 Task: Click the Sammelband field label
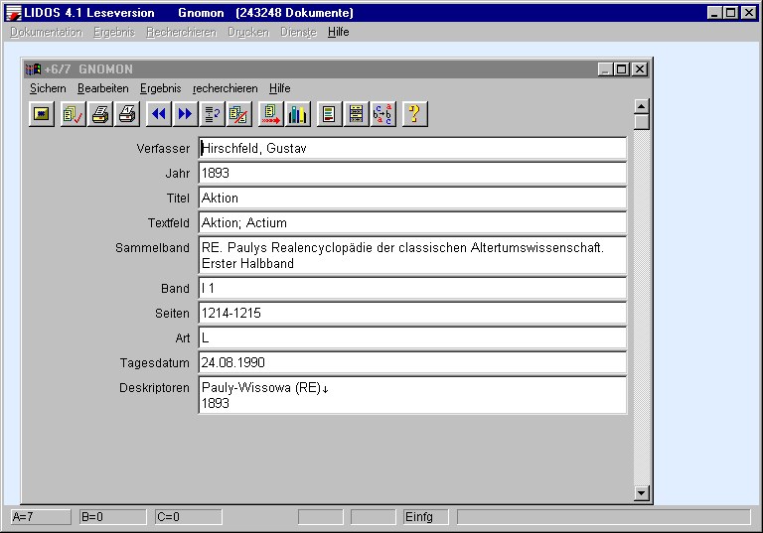[x=152, y=248]
